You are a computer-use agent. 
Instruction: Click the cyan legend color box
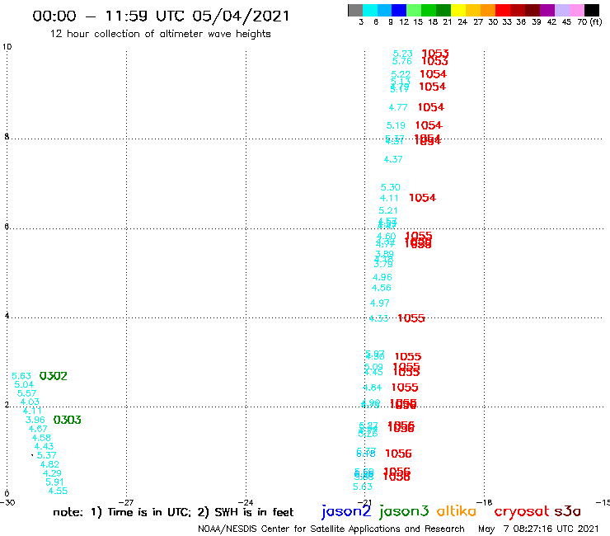point(370,10)
